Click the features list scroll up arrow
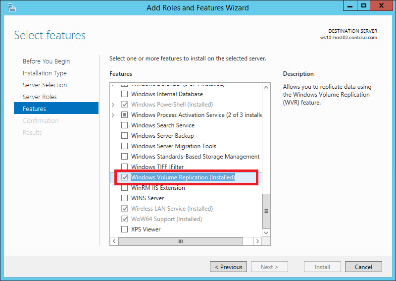Screen dimensions: 396x281 point(266,88)
